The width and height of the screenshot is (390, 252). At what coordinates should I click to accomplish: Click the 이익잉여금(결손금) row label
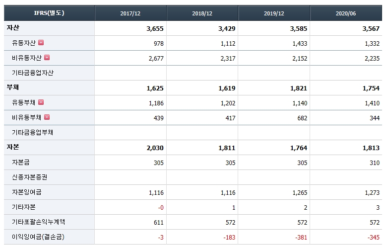tap(38, 237)
